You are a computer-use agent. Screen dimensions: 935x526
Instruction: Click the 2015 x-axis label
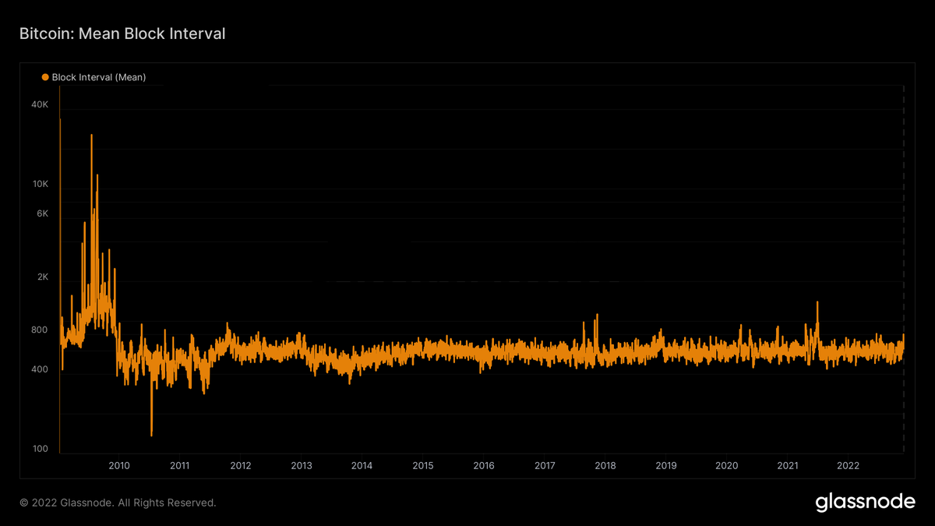[422, 466]
